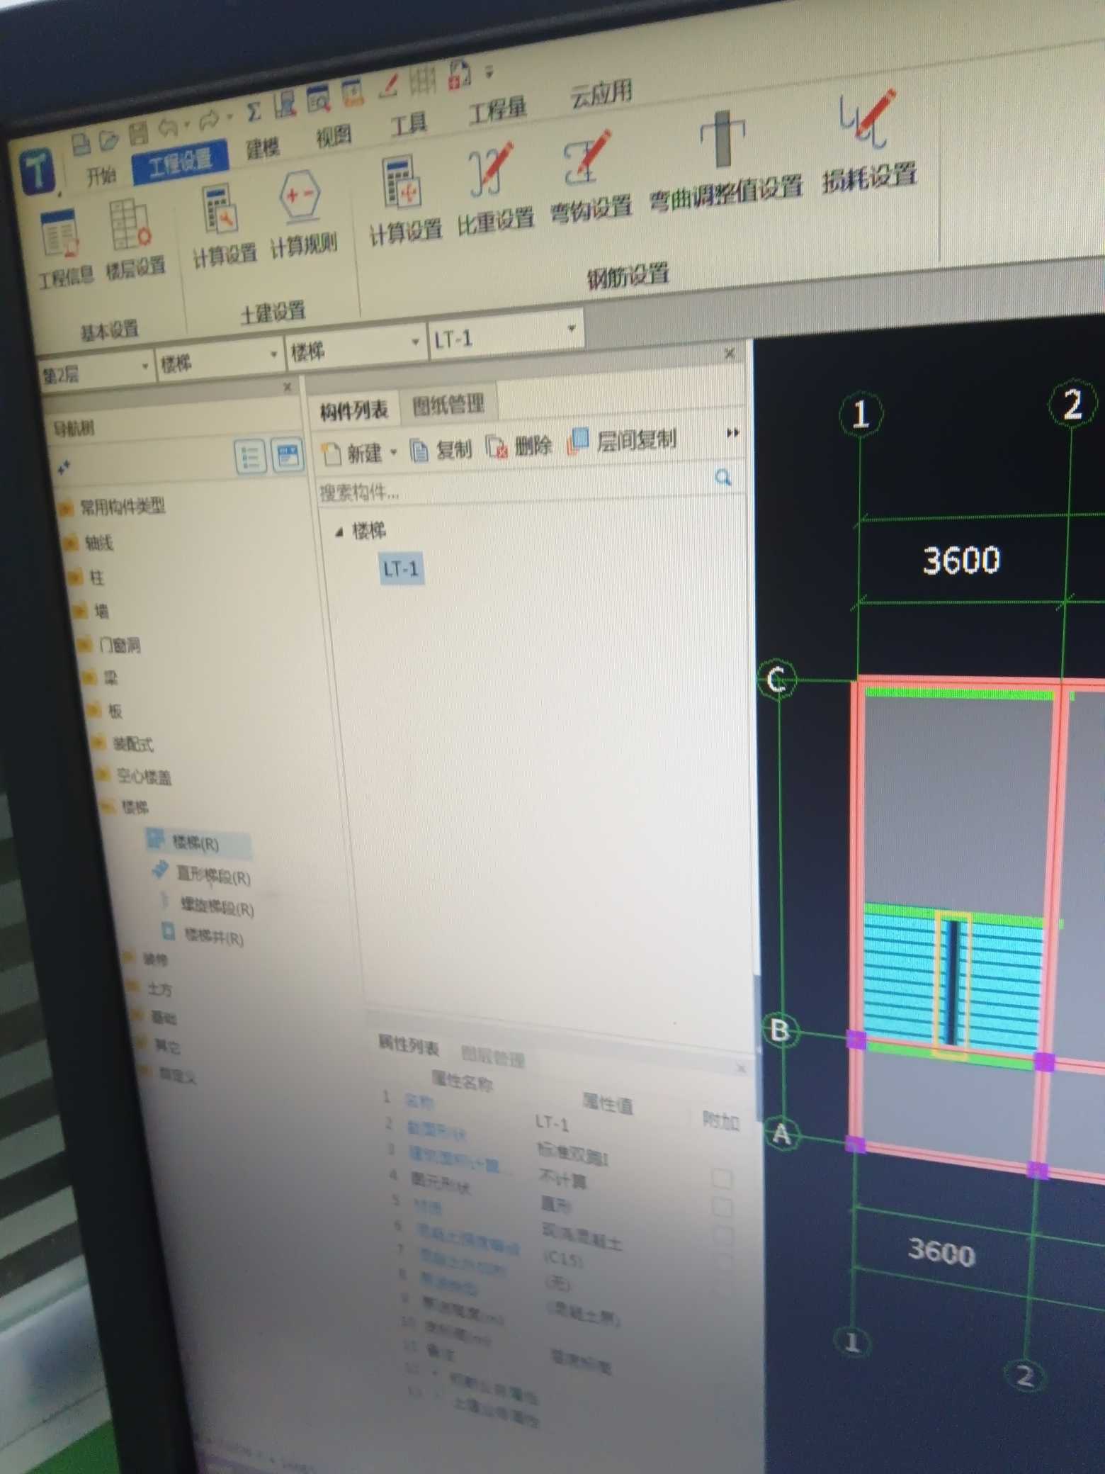Open 计算设置 under 钢筋设置 group
This screenshot has width=1105, height=1474.
[404, 201]
